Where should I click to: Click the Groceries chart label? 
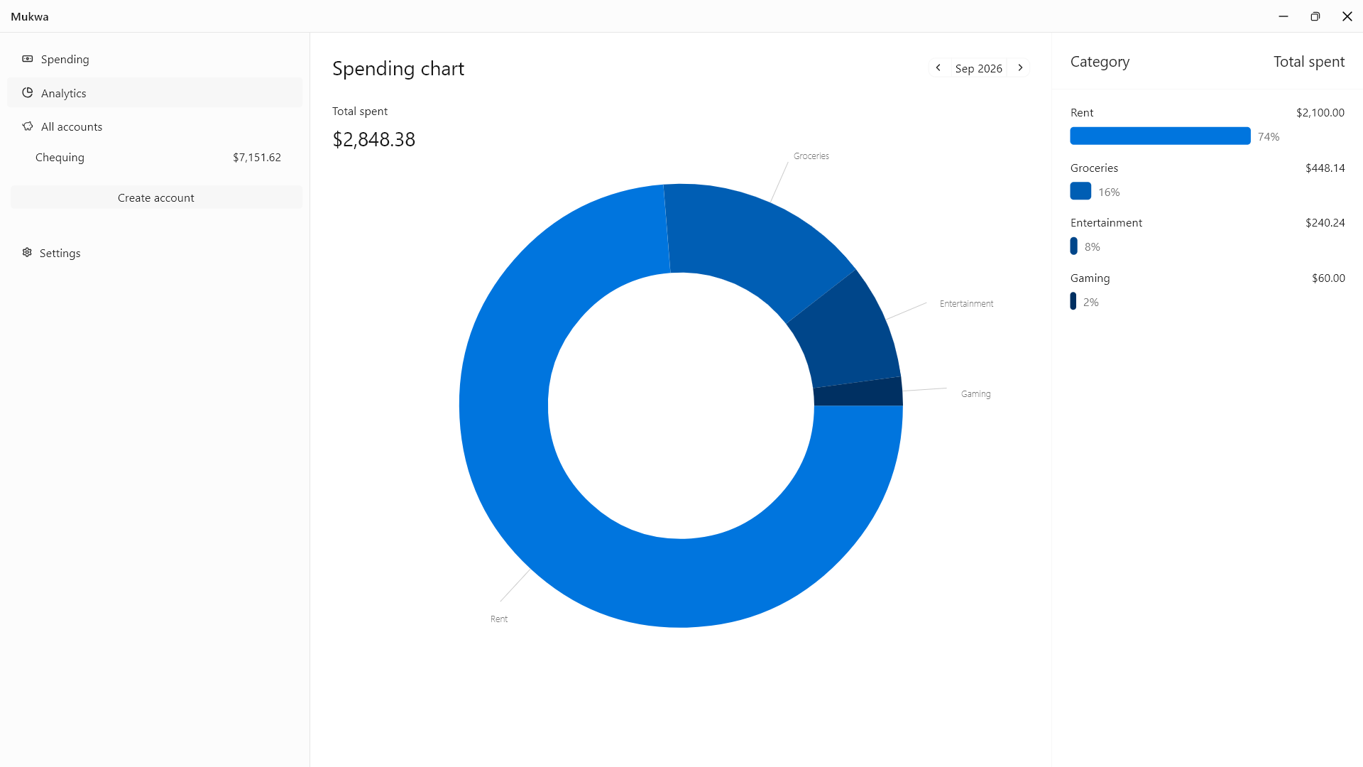pos(811,156)
